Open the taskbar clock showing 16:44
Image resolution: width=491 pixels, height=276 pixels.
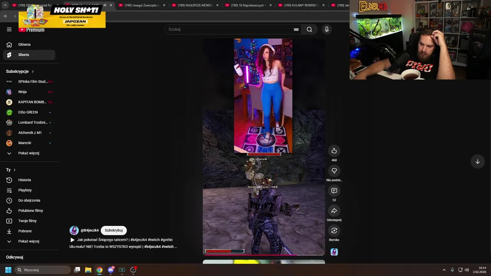coord(479,270)
